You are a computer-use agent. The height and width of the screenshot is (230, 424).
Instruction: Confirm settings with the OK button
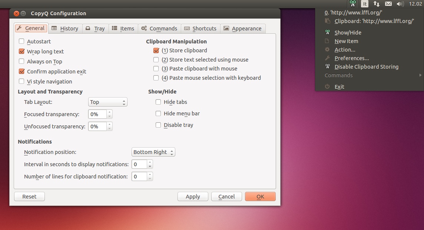point(261,197)
